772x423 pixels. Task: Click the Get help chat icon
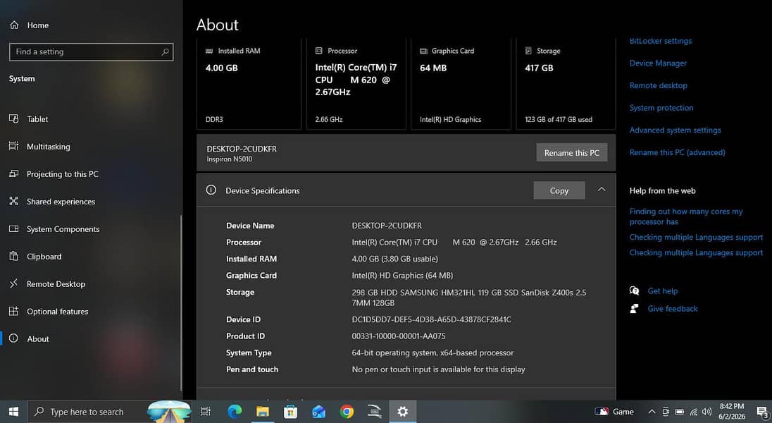coord(634,291)
